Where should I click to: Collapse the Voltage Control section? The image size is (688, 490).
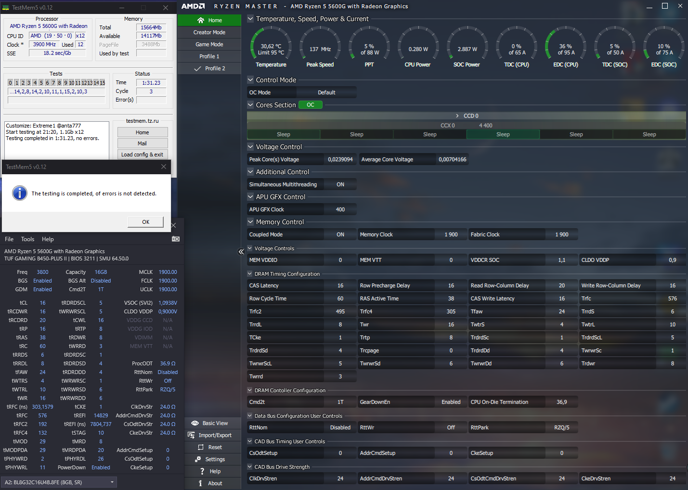tap(250, 147)
